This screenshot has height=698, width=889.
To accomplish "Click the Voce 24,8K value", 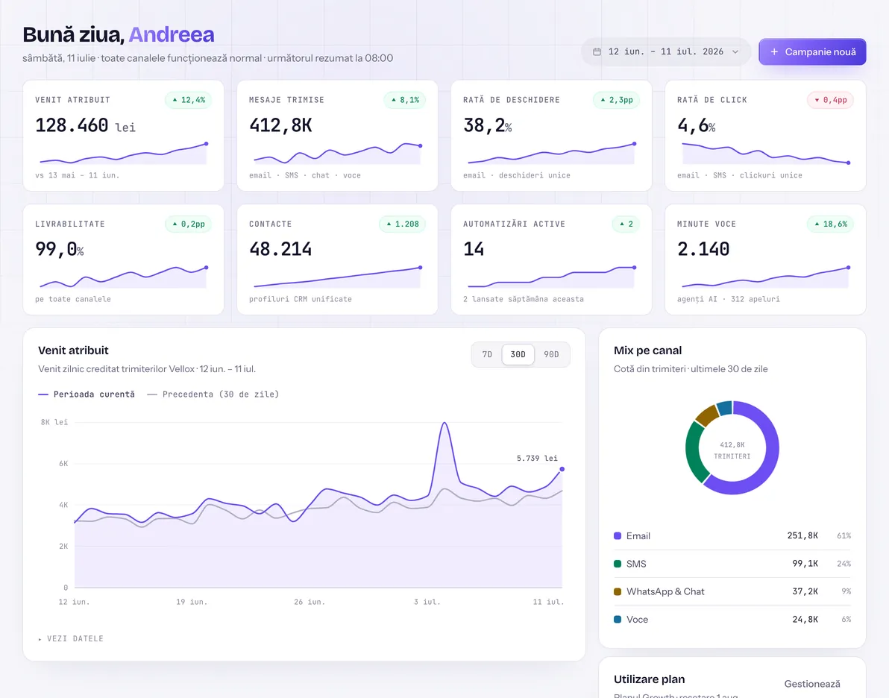I will coord(805,619).
